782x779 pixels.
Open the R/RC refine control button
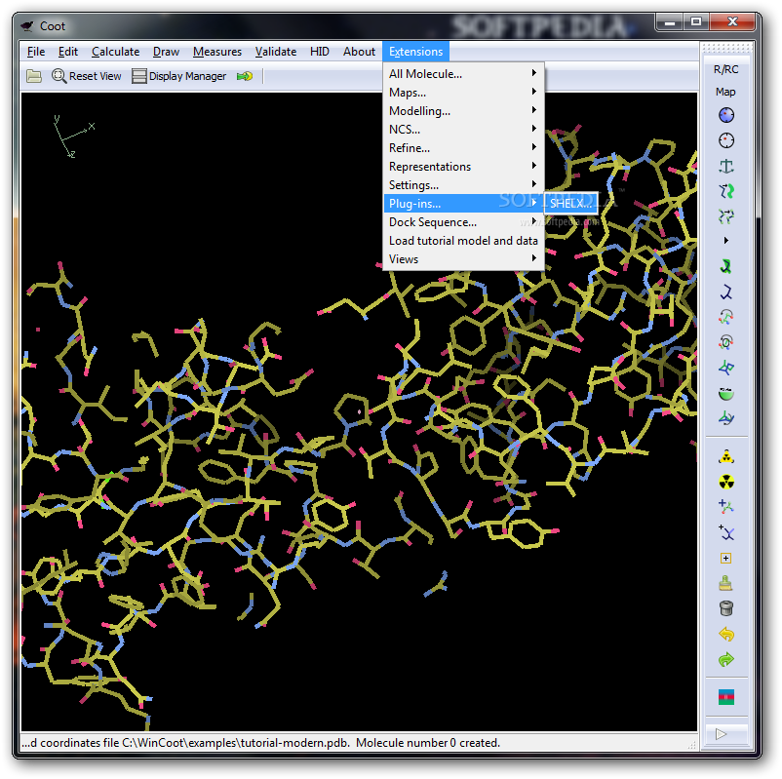725,69
